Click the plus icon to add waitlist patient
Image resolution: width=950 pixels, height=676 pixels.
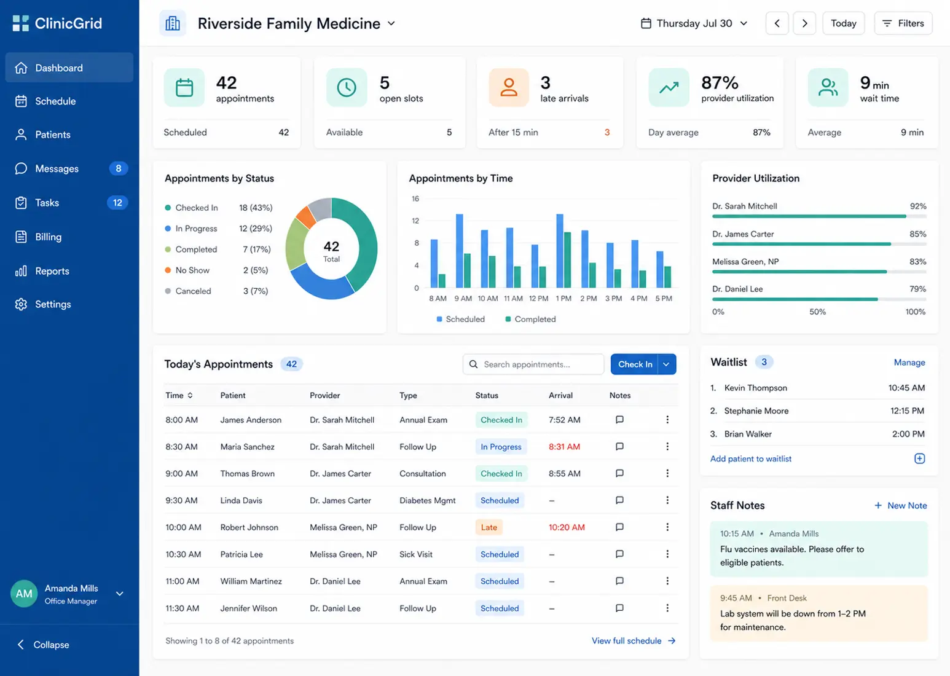click(920, 458)
